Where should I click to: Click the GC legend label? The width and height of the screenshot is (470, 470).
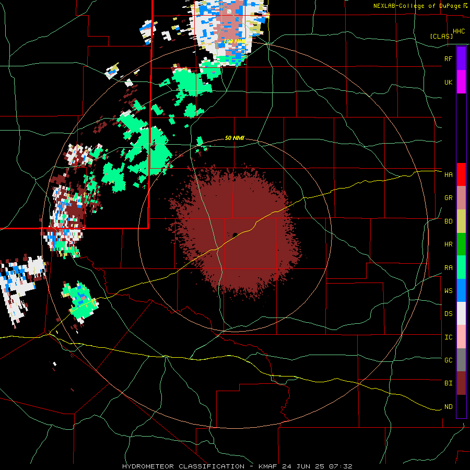pos(449,360)
